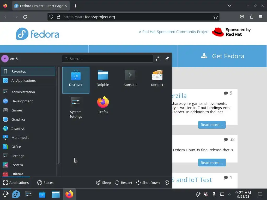This screenshot has width=267, height=200.
Task: Expand hidden system tray icons
Action: [x=229, y=194]
